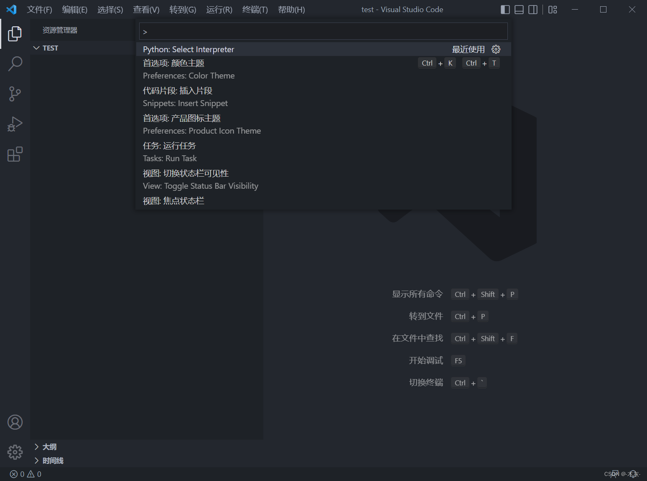Click the 显示所有命令 hint

(x=418, y=294)
